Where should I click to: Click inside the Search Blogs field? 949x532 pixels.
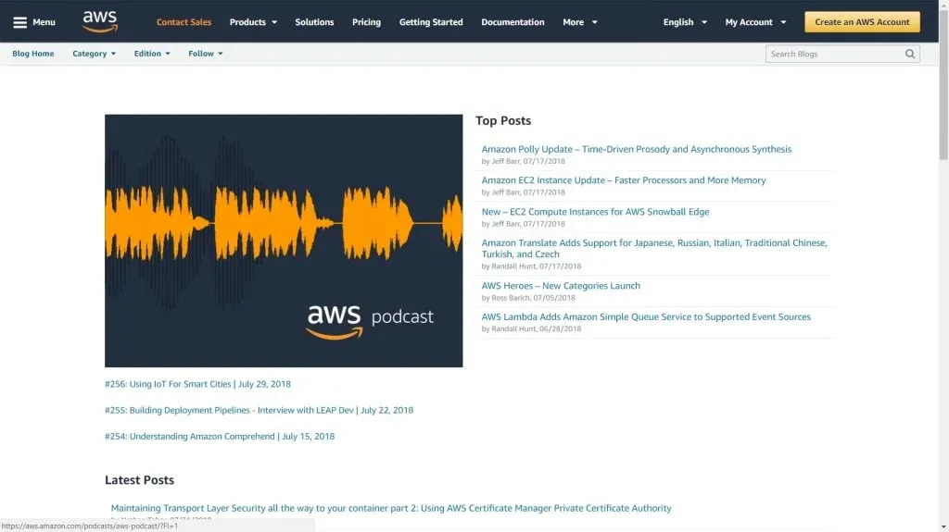click(834, 54)
